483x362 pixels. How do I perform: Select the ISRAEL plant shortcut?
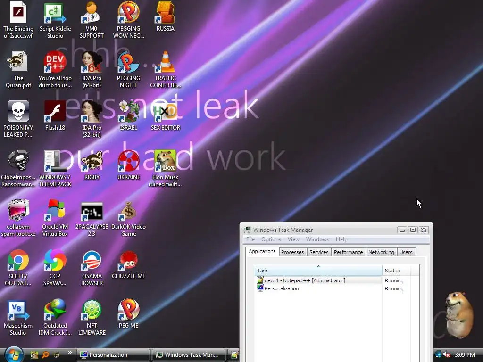coord(128,116)
